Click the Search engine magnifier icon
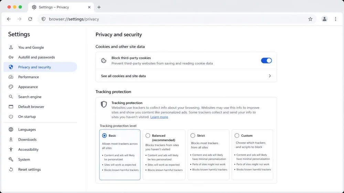This screenshot has height=193, width=344. coord(11,97)
